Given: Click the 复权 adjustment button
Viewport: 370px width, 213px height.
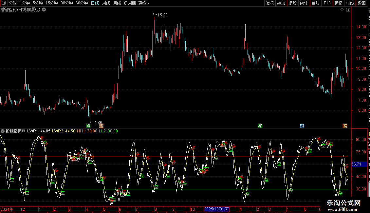Looking at the screenshot, I should tap(270, 3).
